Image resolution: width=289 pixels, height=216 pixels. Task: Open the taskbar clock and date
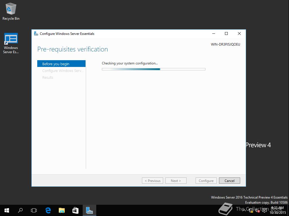278,210
